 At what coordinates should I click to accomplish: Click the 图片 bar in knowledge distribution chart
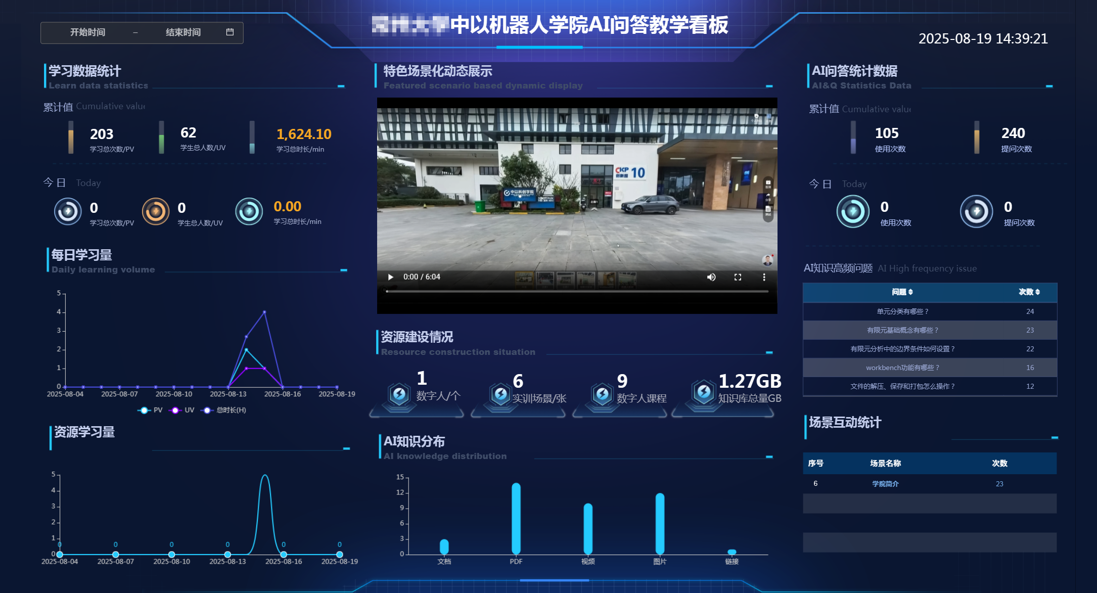(660, 524)
